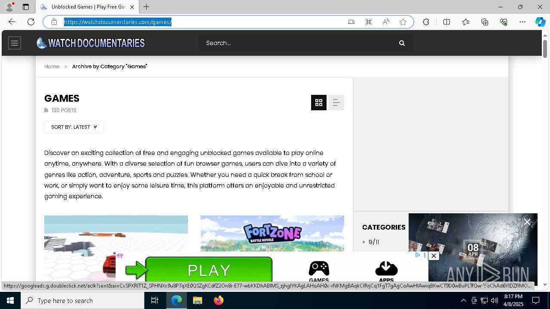Open browser Collections
The height and width of the screenshot is (309, 550).
click(485, 22)
